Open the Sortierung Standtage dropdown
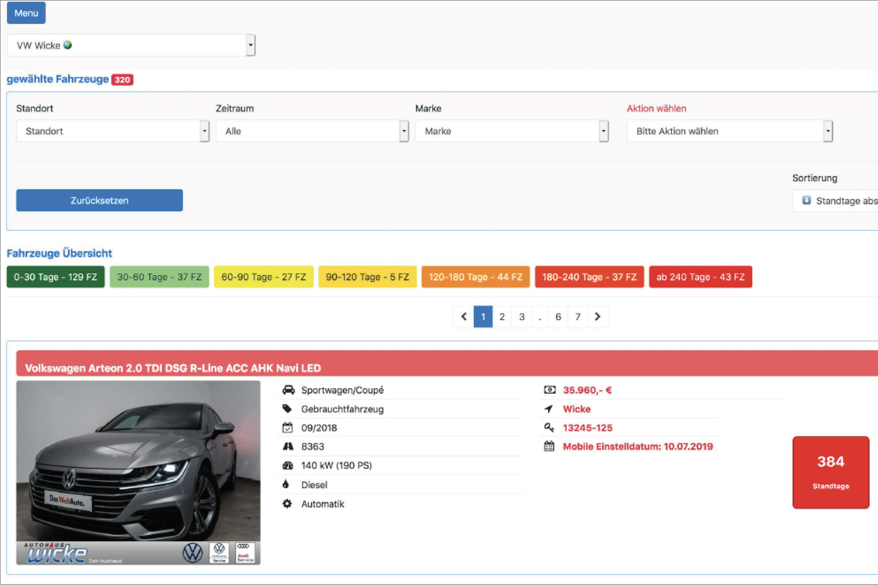 [835, 201]
